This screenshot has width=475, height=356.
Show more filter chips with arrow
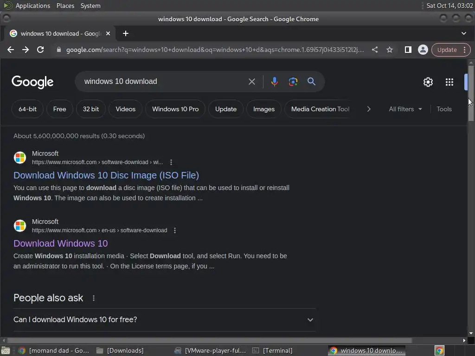click(x=369, y=109)
